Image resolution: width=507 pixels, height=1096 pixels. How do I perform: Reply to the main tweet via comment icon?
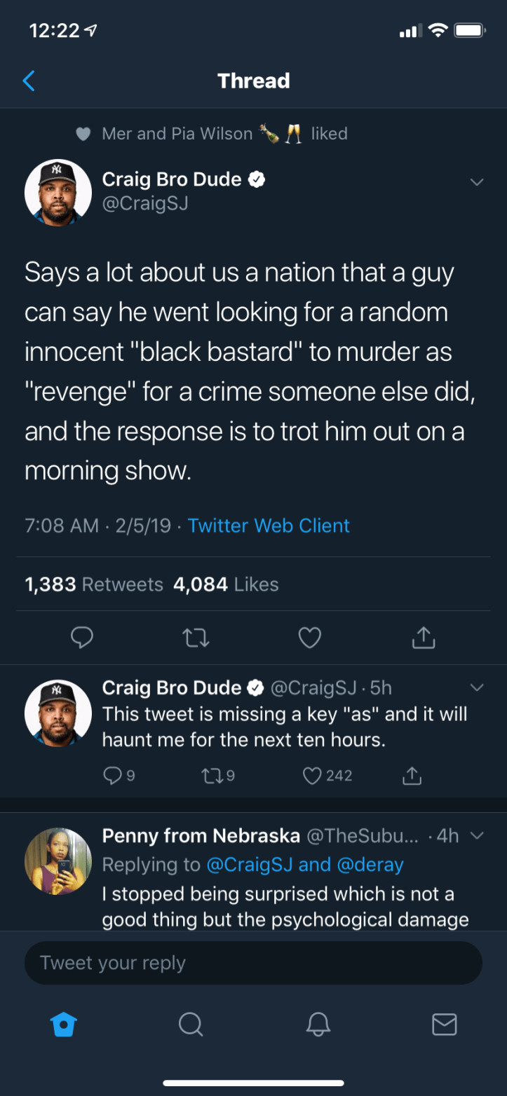pyautogui.click(x=83, y=637)
